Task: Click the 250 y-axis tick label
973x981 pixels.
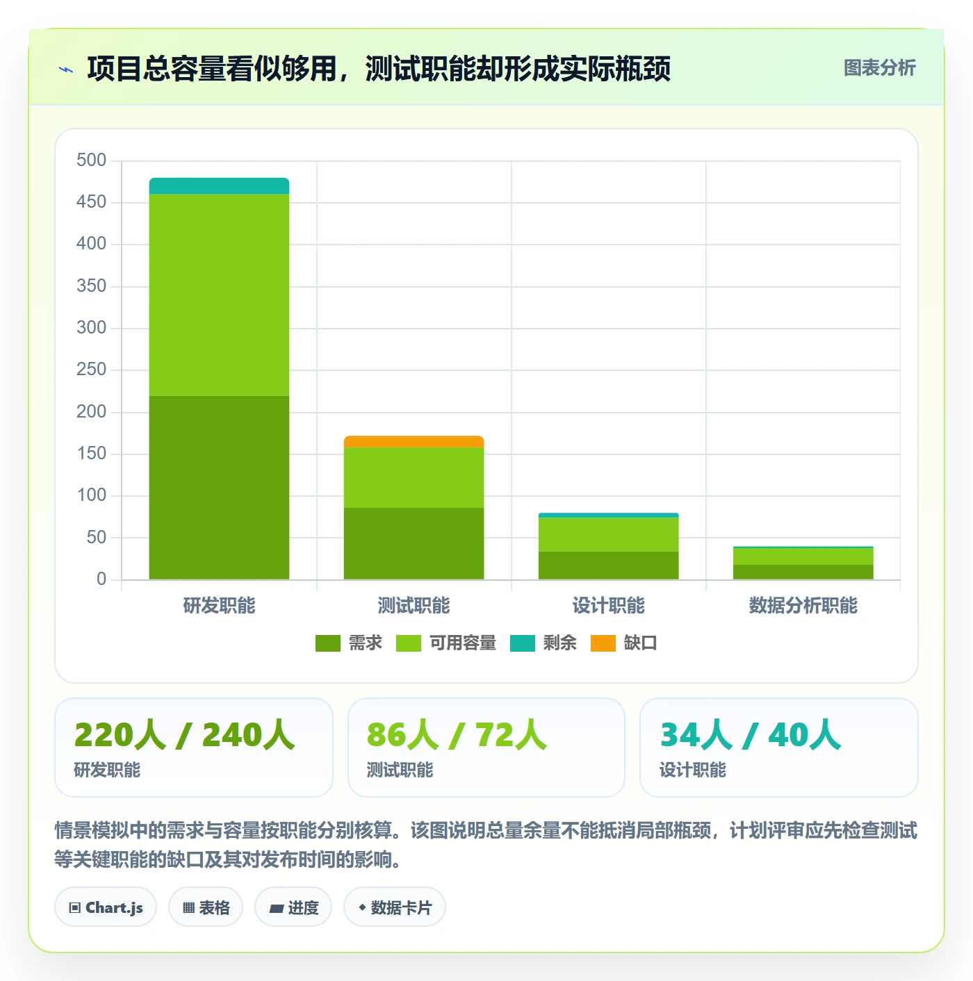Action: pos(91,370)
